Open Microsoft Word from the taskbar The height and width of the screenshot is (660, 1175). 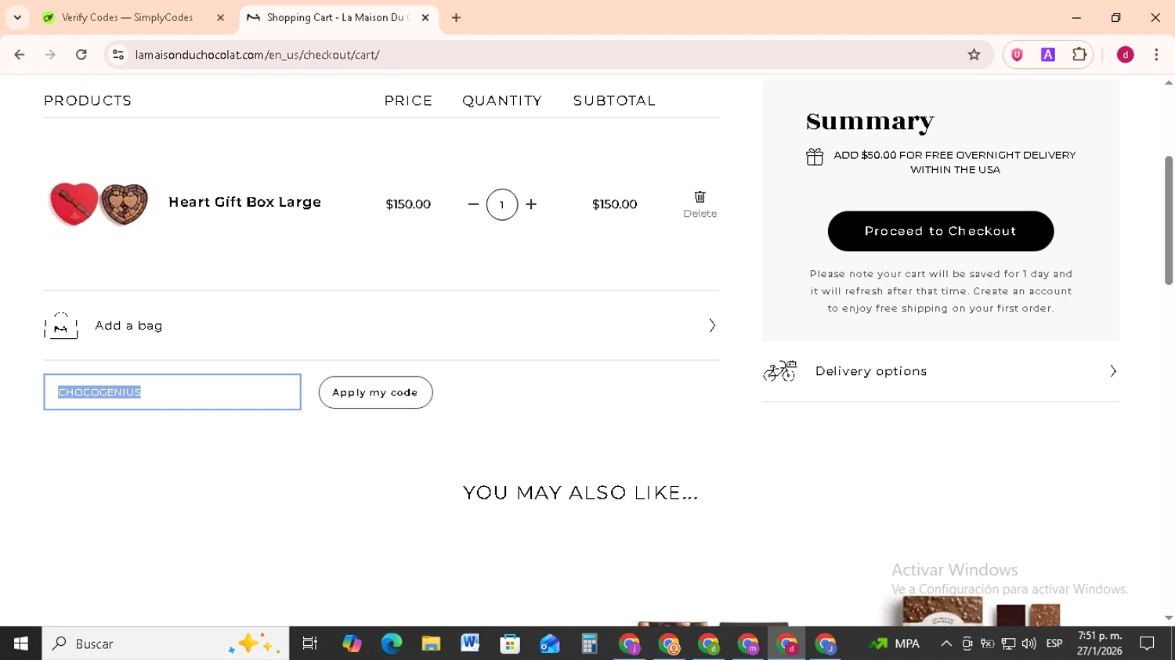click(x=470, y=644)
